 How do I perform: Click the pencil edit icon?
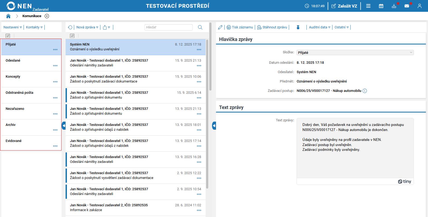click(220, 27)
